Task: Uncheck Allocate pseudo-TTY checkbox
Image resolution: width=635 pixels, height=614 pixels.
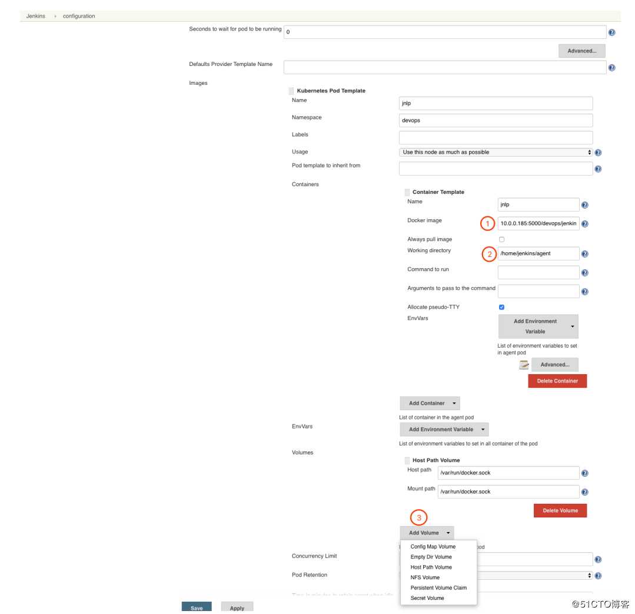Action: click(x=501, y=307)
